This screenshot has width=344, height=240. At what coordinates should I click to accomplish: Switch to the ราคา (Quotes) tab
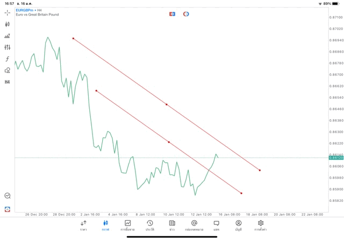click(x=83, y=225)
